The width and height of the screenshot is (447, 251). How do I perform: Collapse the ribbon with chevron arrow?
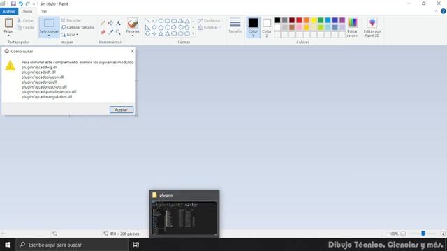point(436,11)
